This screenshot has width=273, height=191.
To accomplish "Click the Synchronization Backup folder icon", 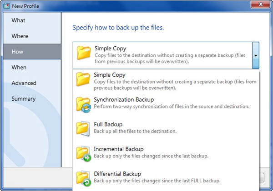I will (x=84, y=104).
